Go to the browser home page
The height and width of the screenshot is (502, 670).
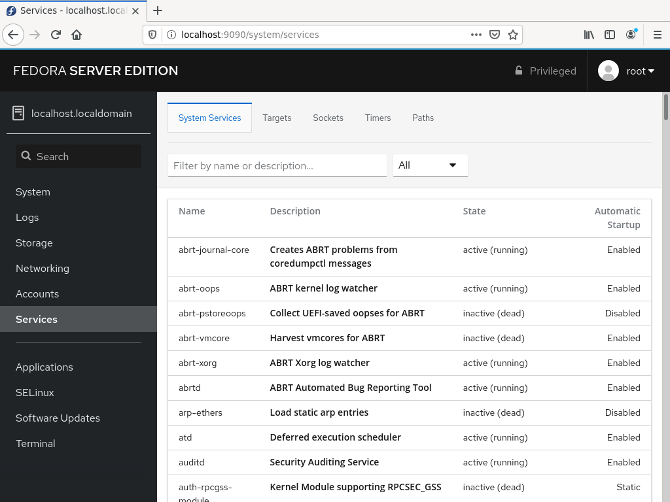[77, 35]
